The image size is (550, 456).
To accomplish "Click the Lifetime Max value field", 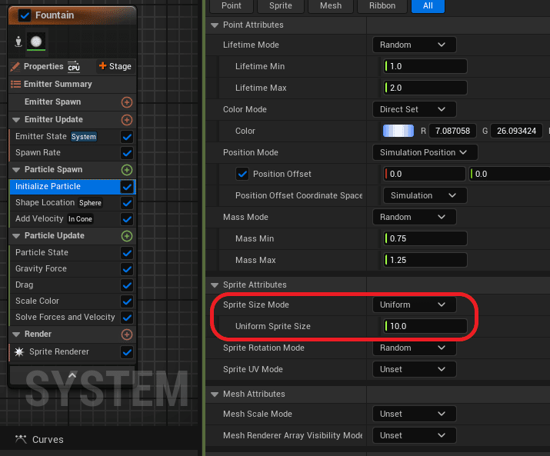I will [x=425, y=88].
